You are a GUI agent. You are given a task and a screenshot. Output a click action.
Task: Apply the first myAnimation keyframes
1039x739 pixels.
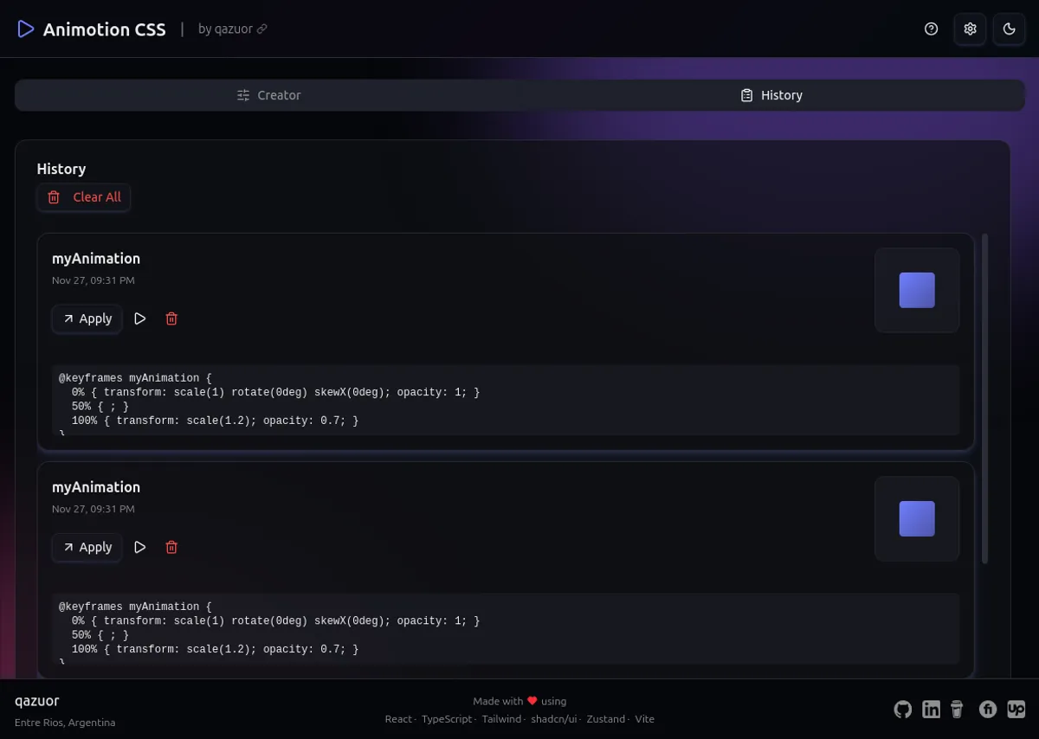pyautogui.click(x=87, y=318)
